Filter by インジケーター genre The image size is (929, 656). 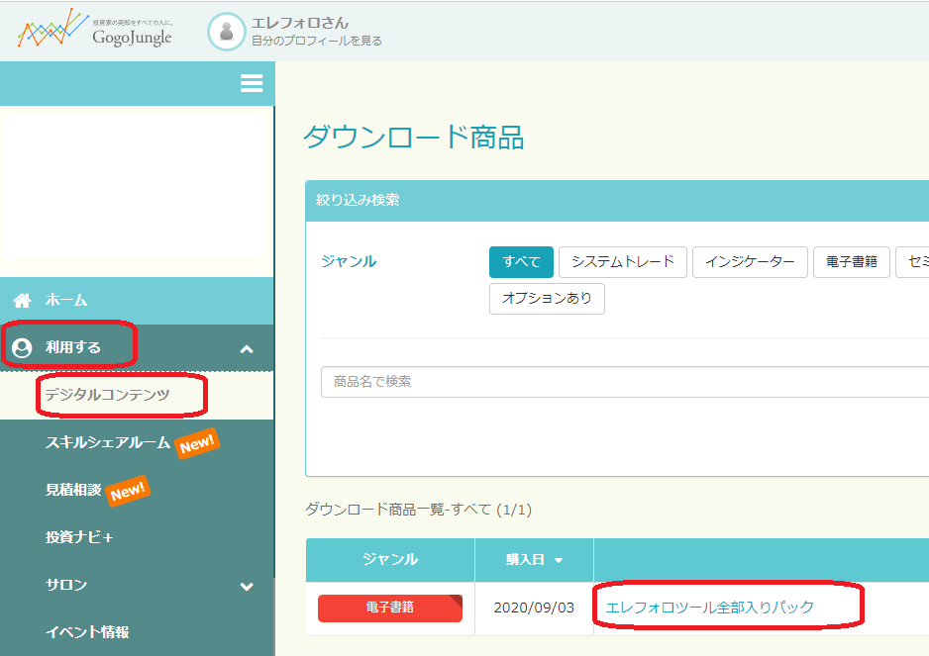(750, 261)
